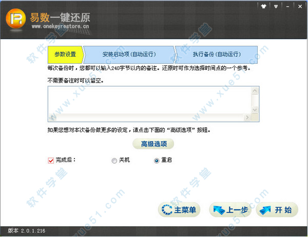Select the 安装启动项(自动运行) step tab

[x=129, y=54]
